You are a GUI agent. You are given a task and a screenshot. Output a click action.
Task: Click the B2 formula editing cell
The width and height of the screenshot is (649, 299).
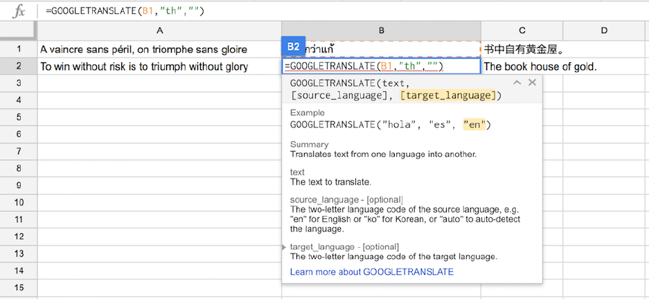pos(381,66)
